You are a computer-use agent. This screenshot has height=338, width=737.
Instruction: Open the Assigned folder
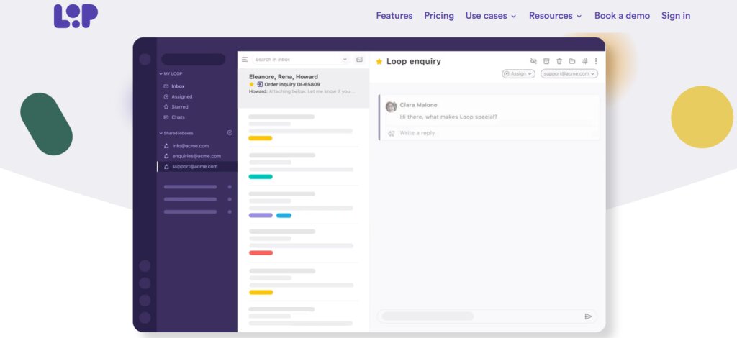[182, 96]
